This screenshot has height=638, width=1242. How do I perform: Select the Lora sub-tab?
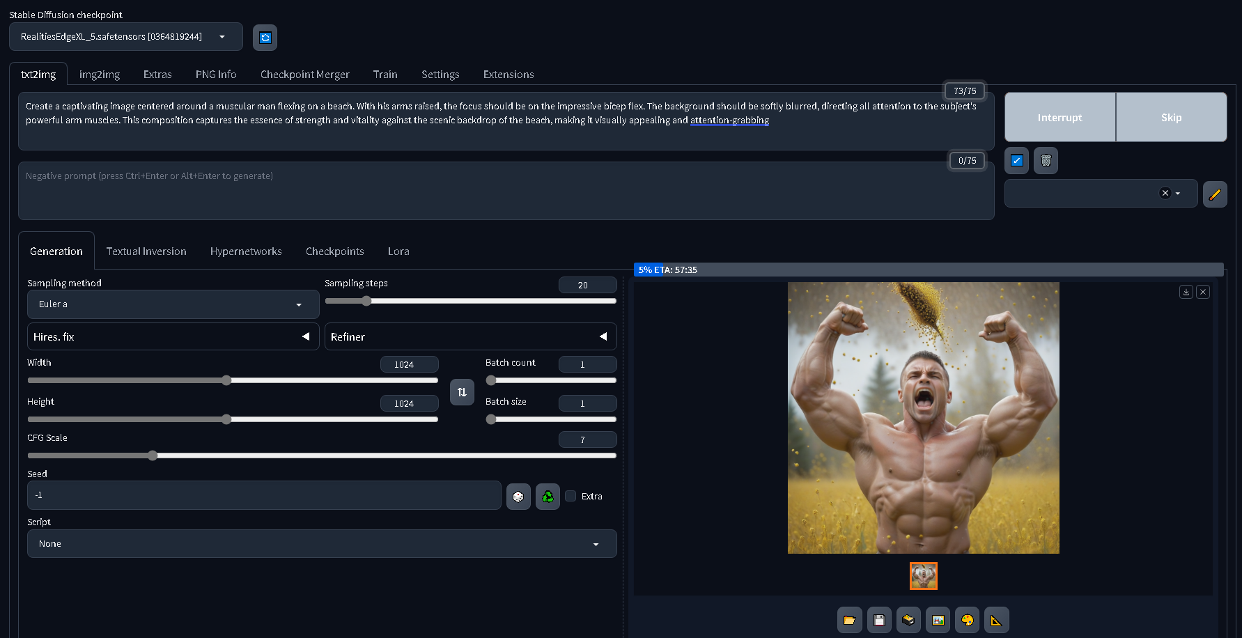(x=398, y=251)
